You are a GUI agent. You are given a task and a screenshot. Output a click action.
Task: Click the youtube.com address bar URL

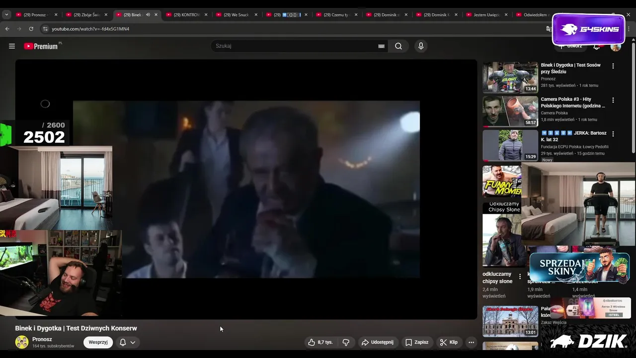pyautogui.click(x=90, y=29)
